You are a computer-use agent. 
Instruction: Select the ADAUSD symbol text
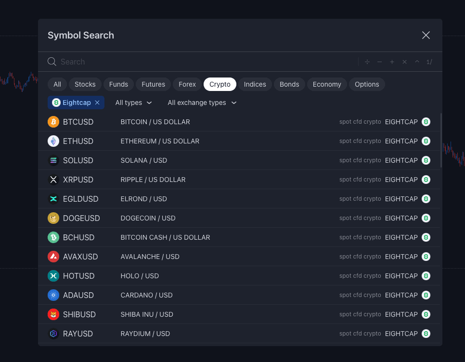pyautogui.click(x=78, y=295)
